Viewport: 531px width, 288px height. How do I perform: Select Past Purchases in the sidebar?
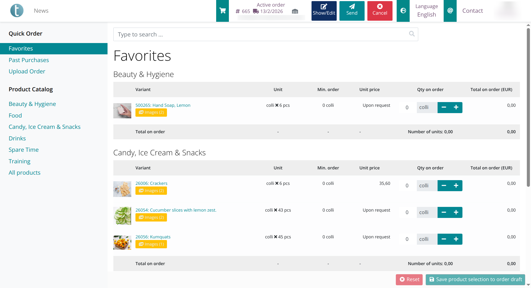[x=29, y=60]
